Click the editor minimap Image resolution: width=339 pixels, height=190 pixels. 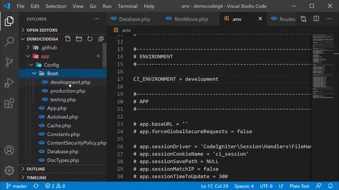click(323, 67)
